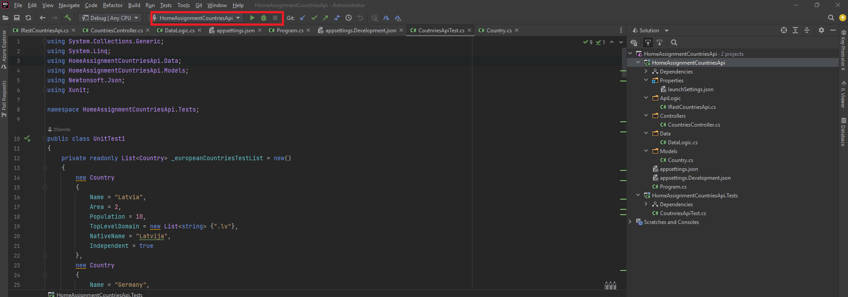Click the Git Rollback undo arrow
Viewport: 848px width, 297px height.
360,18
